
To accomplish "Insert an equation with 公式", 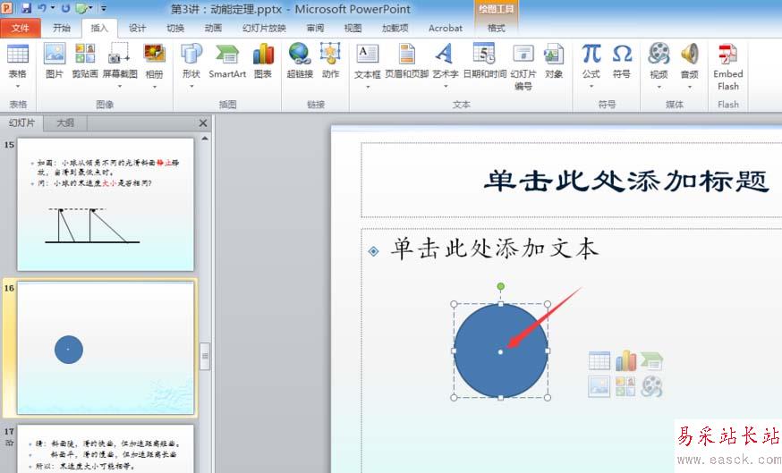I will pos(591,54).
